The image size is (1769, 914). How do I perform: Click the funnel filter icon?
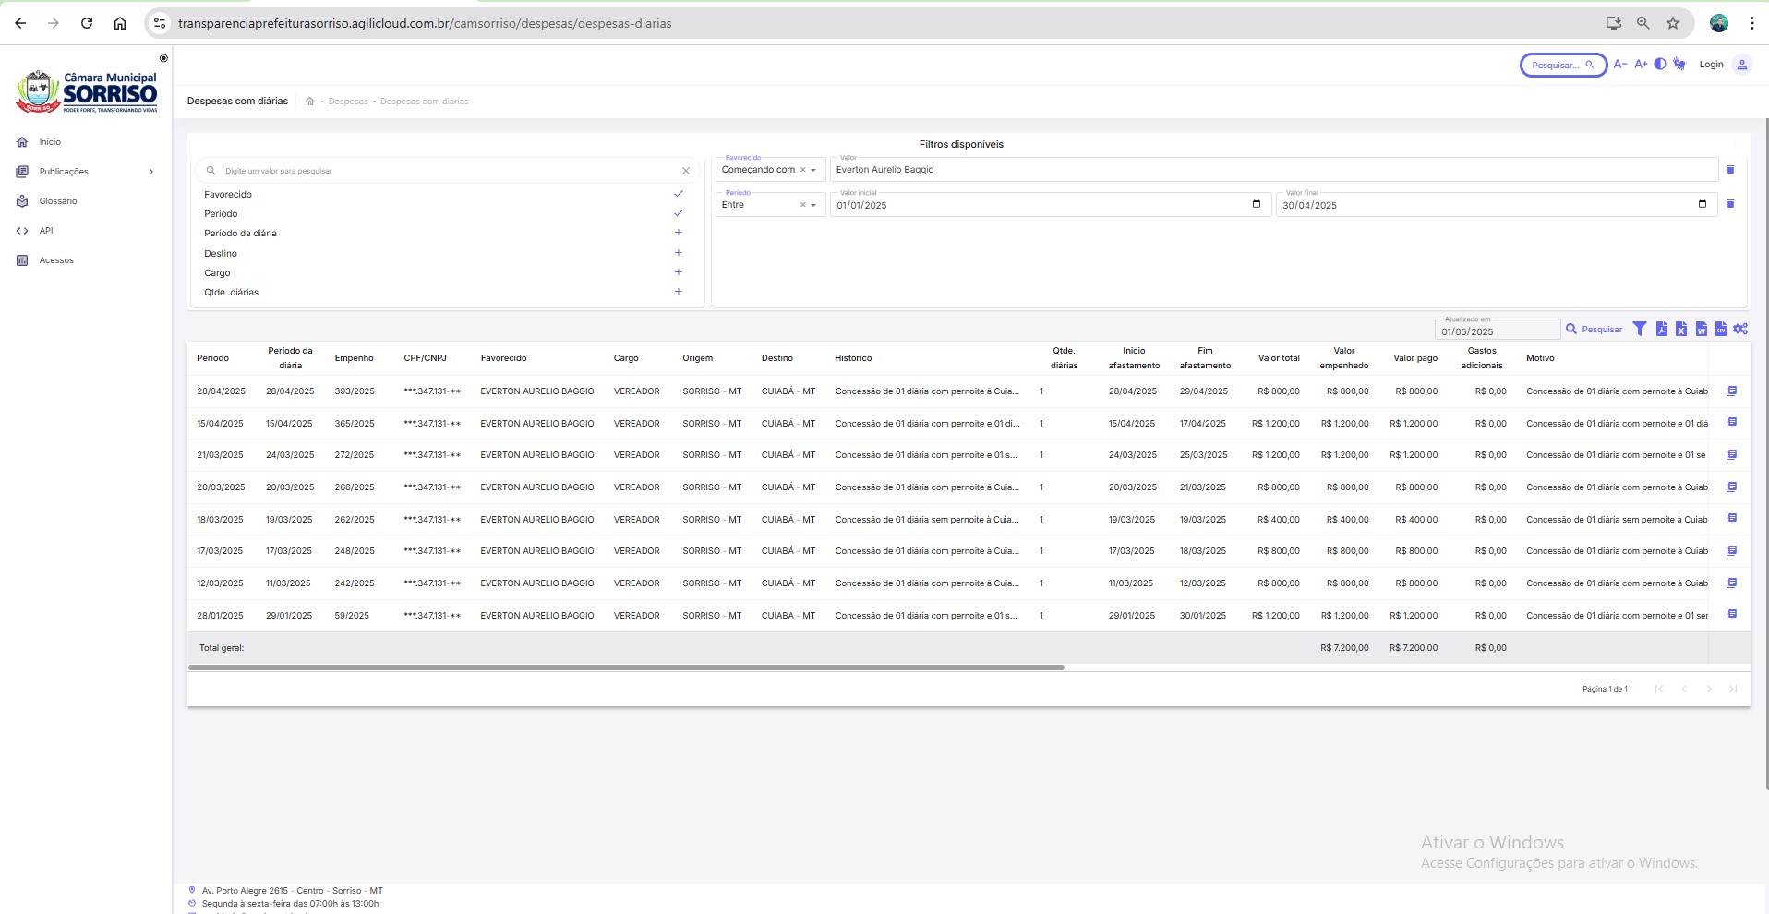(x=1640, y=330)
